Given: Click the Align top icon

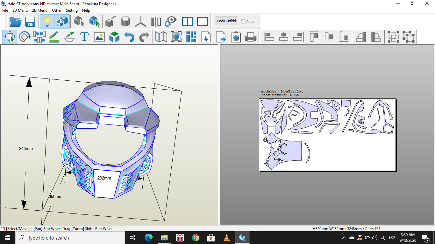Looking at the screenshot, I should coord(314,37).
